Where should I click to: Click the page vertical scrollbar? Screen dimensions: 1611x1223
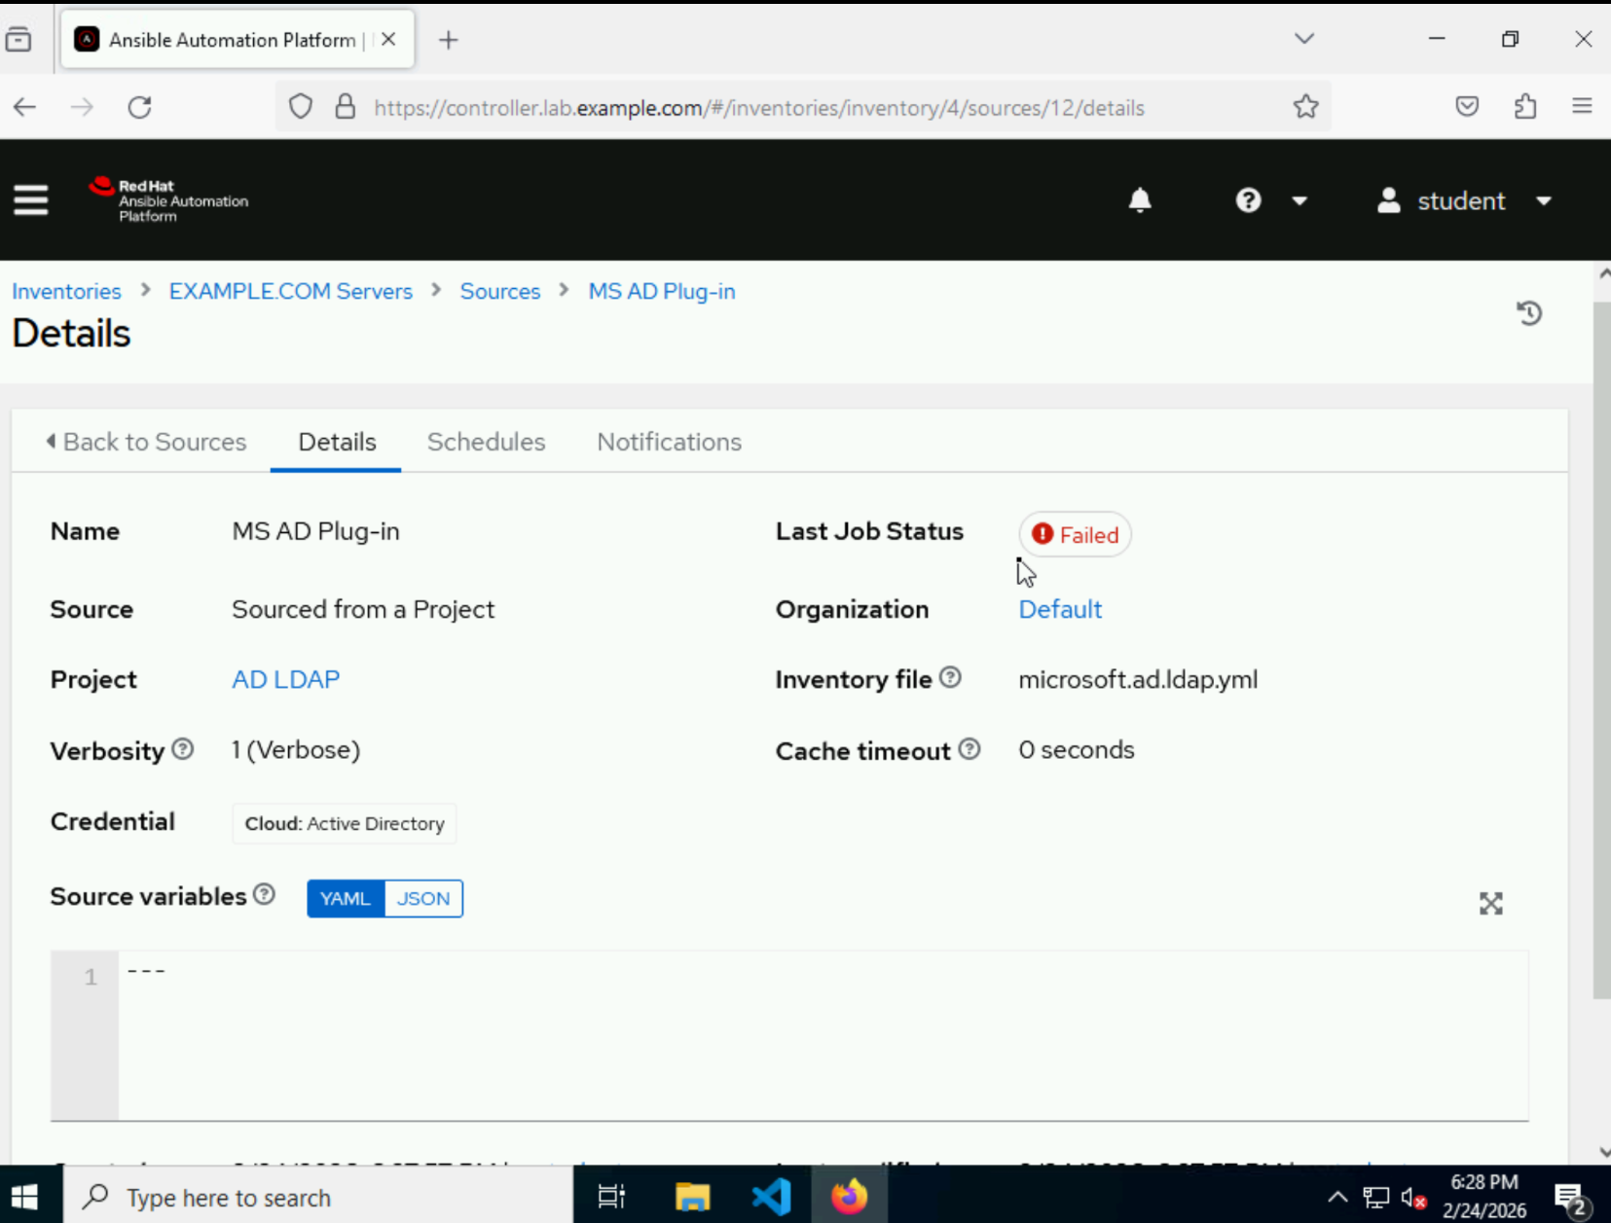coord(1601,650)
